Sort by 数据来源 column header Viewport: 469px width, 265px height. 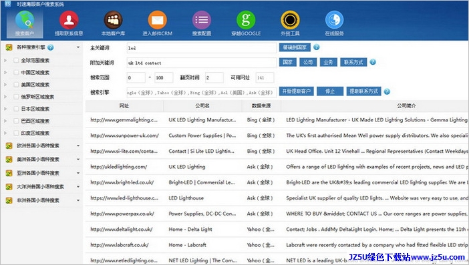coord(261,105)
